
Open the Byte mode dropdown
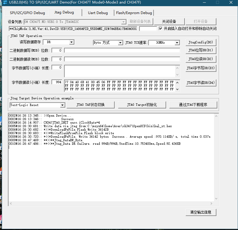(x=120, y=42)
